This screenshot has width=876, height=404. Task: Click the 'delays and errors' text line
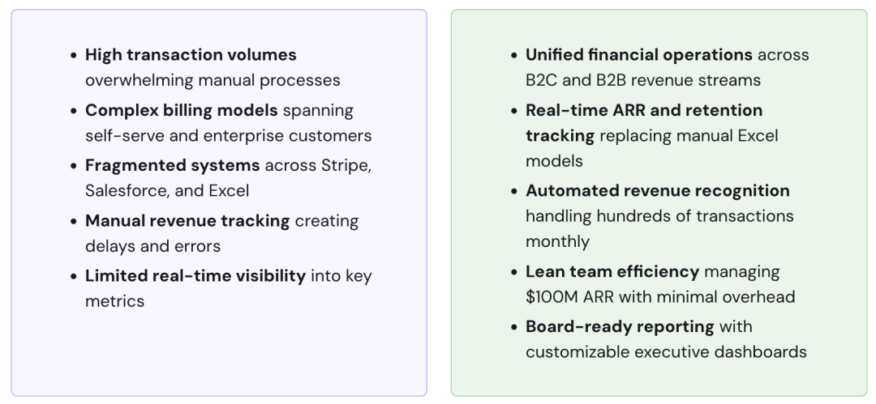(152, 246)
